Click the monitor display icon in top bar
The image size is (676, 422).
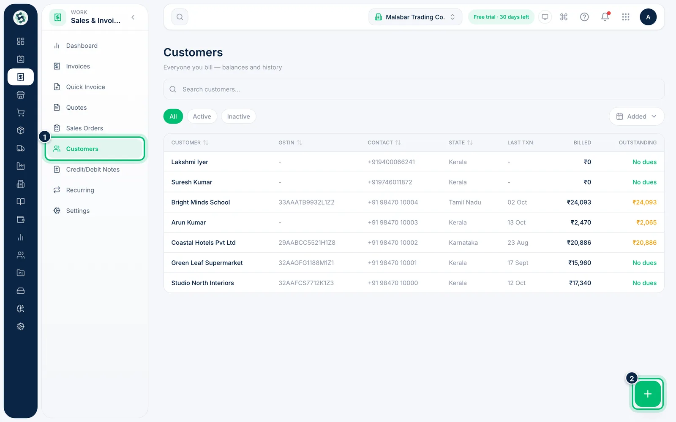pos(545,17)
